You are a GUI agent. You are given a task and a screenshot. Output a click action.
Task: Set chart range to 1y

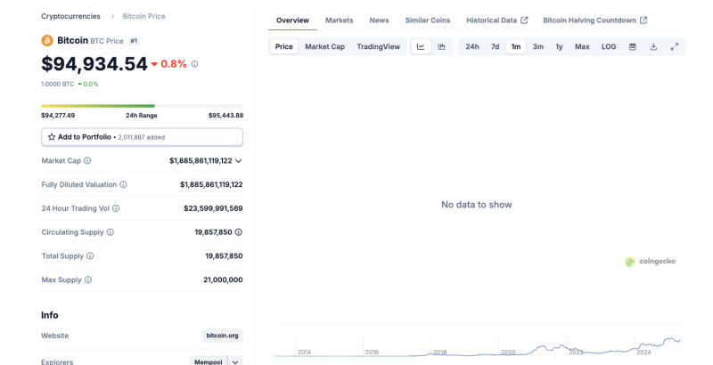coord(560,47)
